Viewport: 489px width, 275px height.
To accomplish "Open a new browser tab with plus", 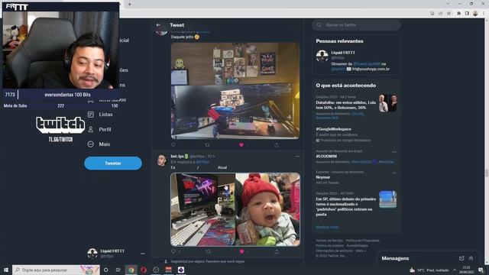I will [129, 4].
